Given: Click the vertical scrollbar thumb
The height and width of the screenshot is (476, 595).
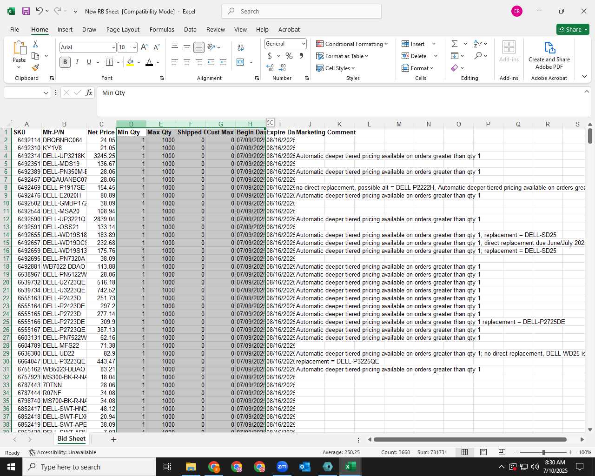Looking at the screenshot, I should (x=590, y=136).
